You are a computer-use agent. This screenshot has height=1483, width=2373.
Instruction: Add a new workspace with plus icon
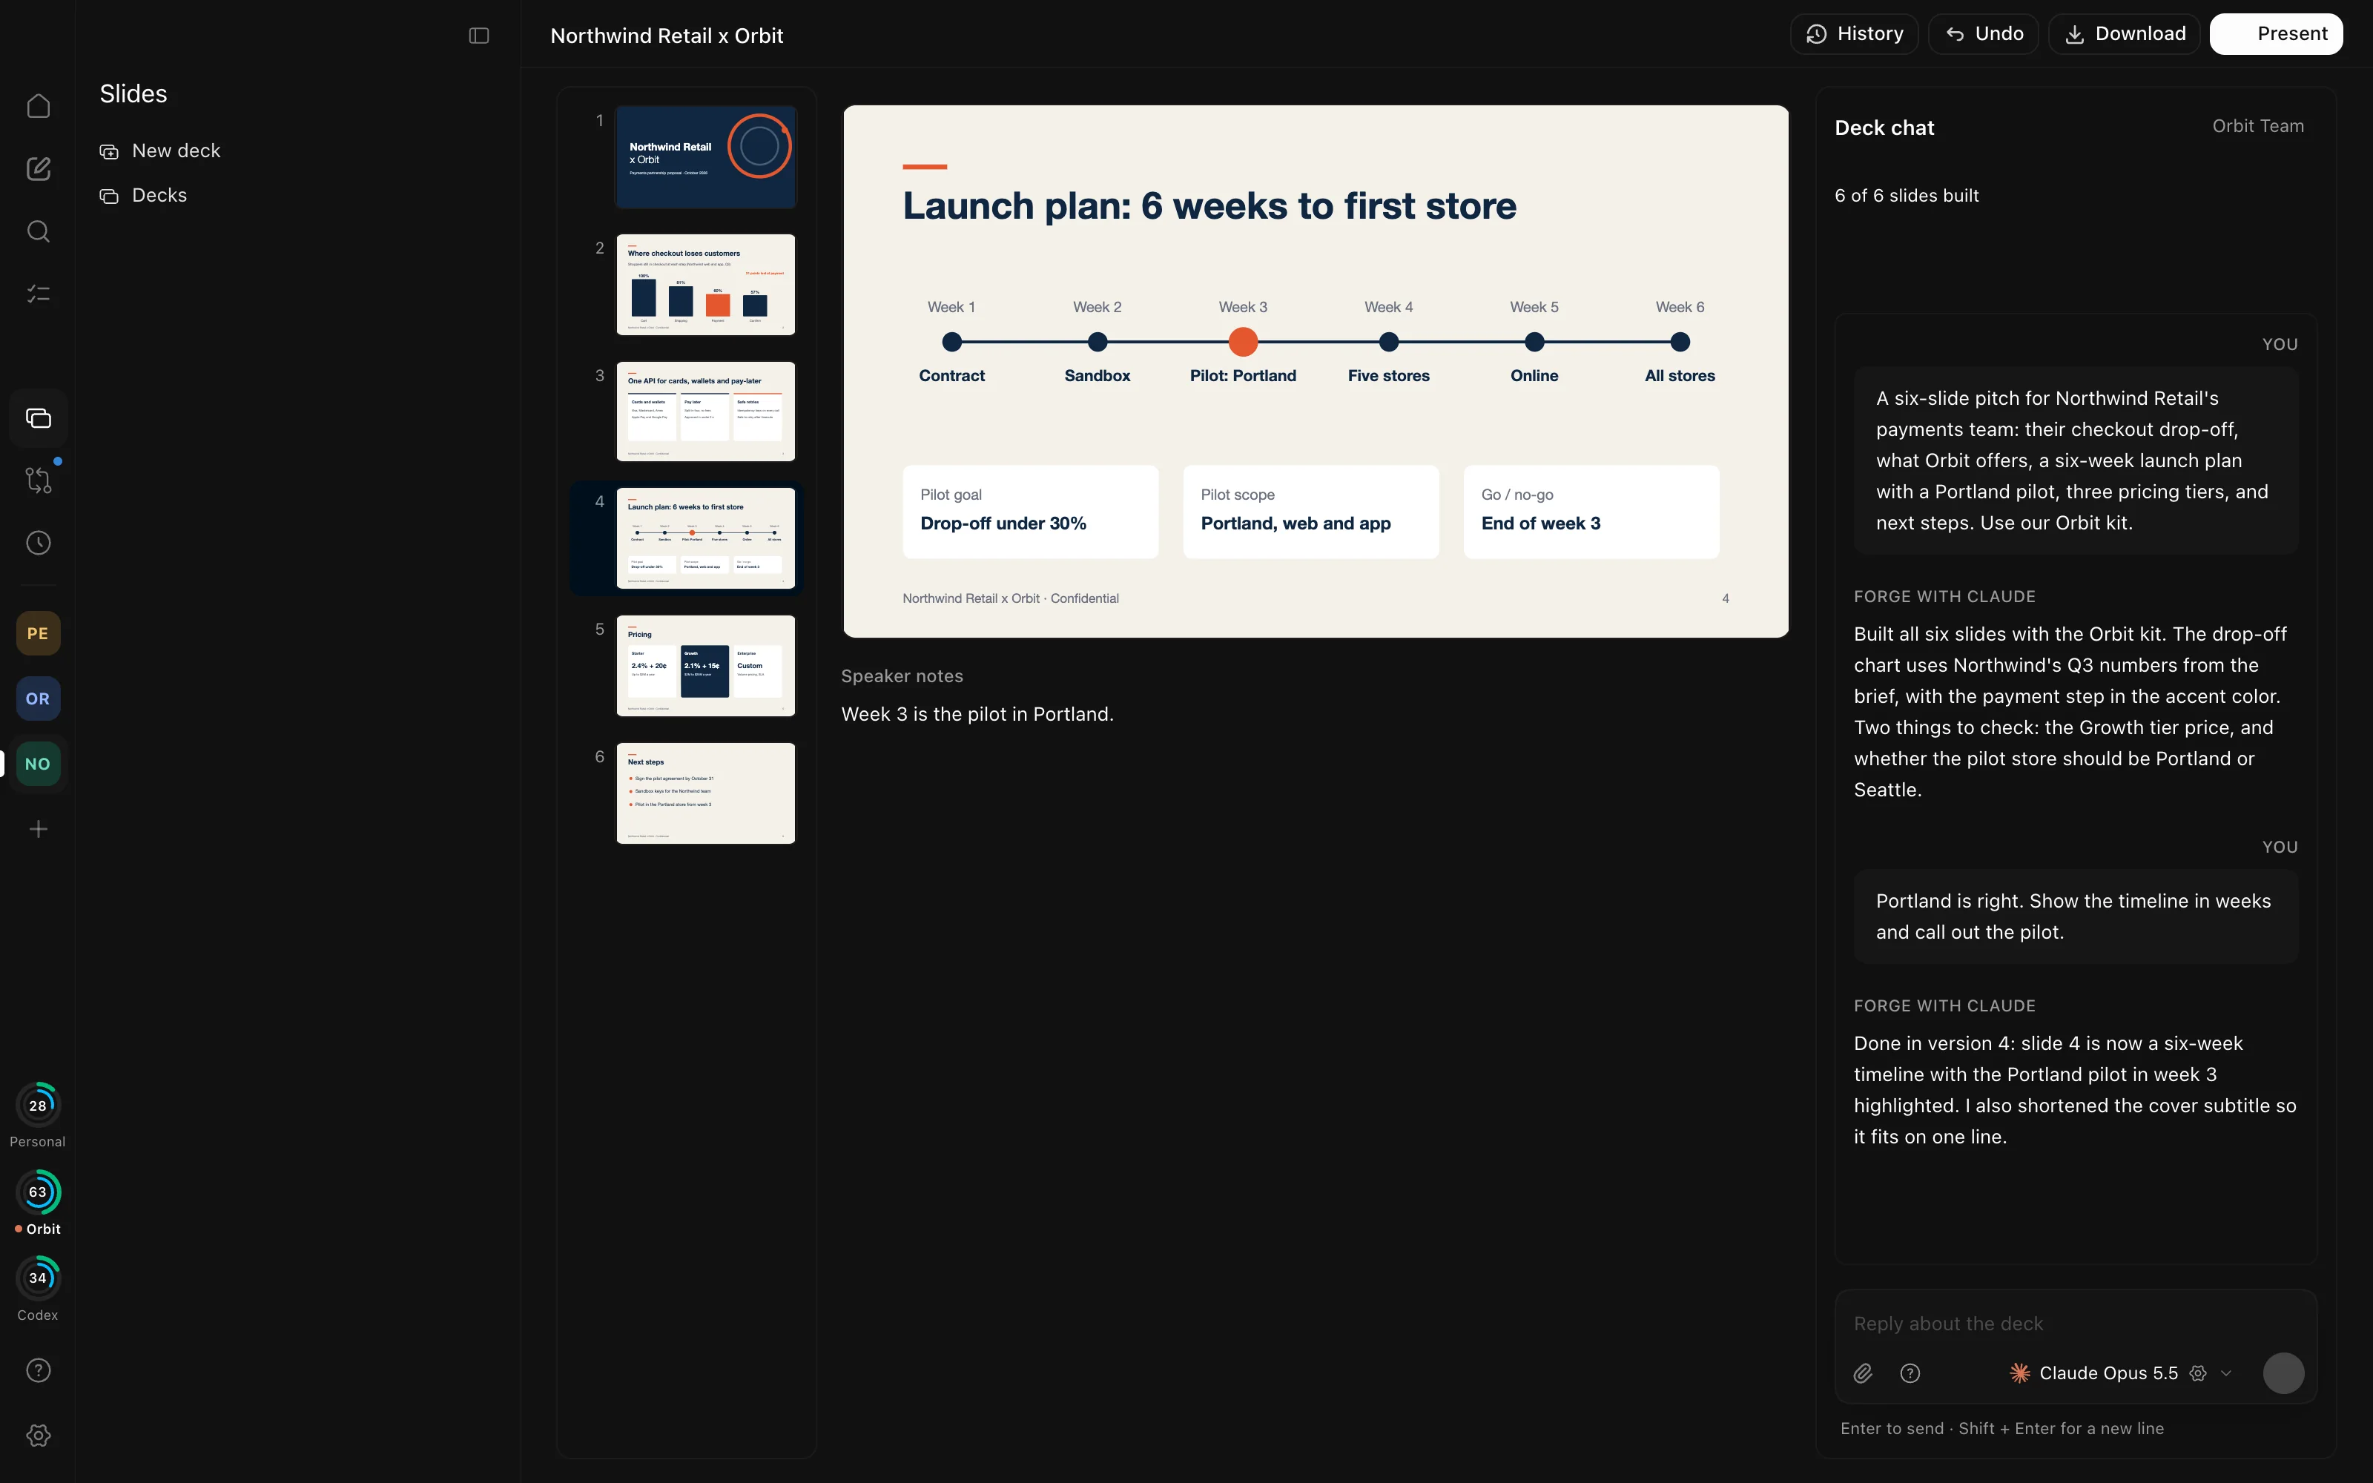[39, 830]
